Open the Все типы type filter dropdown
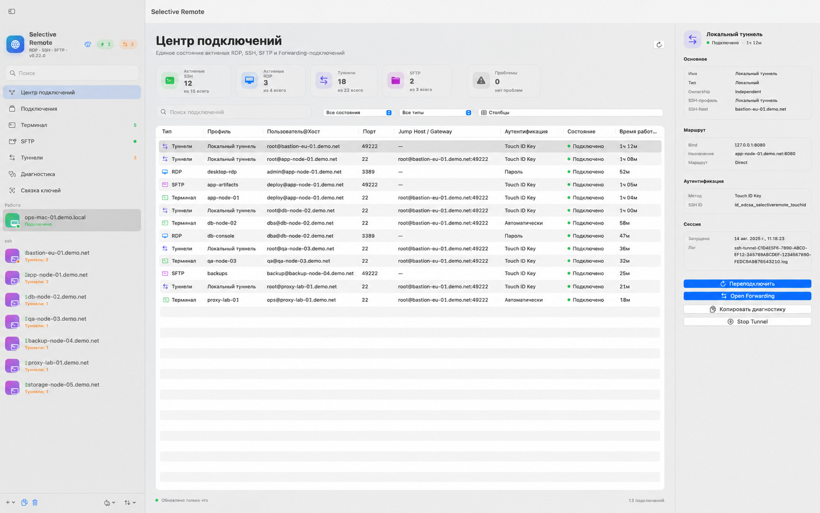This screenshot has height=513, width=820. pyautogui.click(x=435, y=112)
